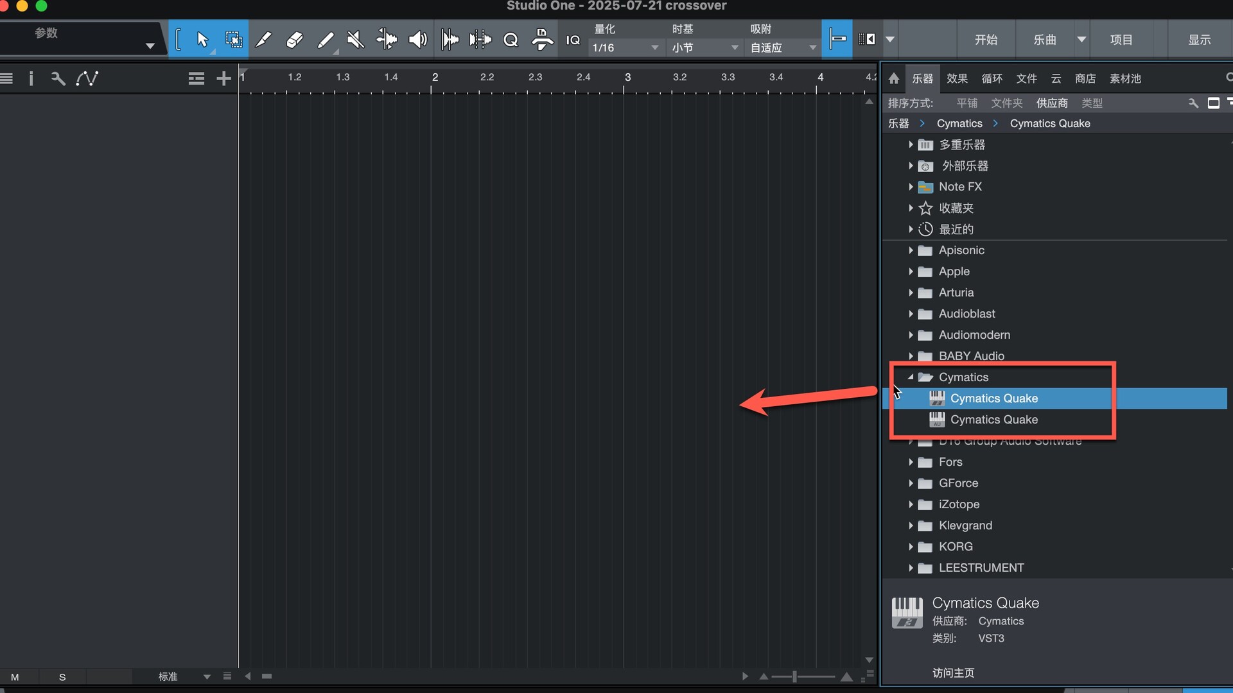Select the Bend tool
This screenshot has height=693, width=1233.
tap(387, 40)
